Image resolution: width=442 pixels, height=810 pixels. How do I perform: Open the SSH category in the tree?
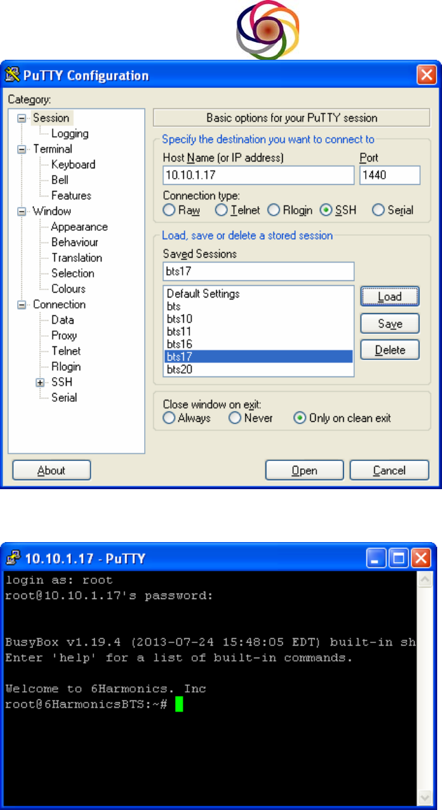[62, 382]
